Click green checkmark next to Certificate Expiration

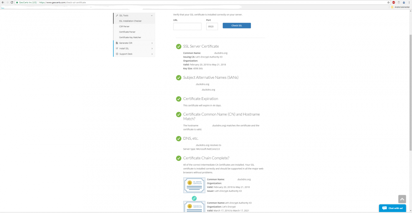[x=179, y=99]
